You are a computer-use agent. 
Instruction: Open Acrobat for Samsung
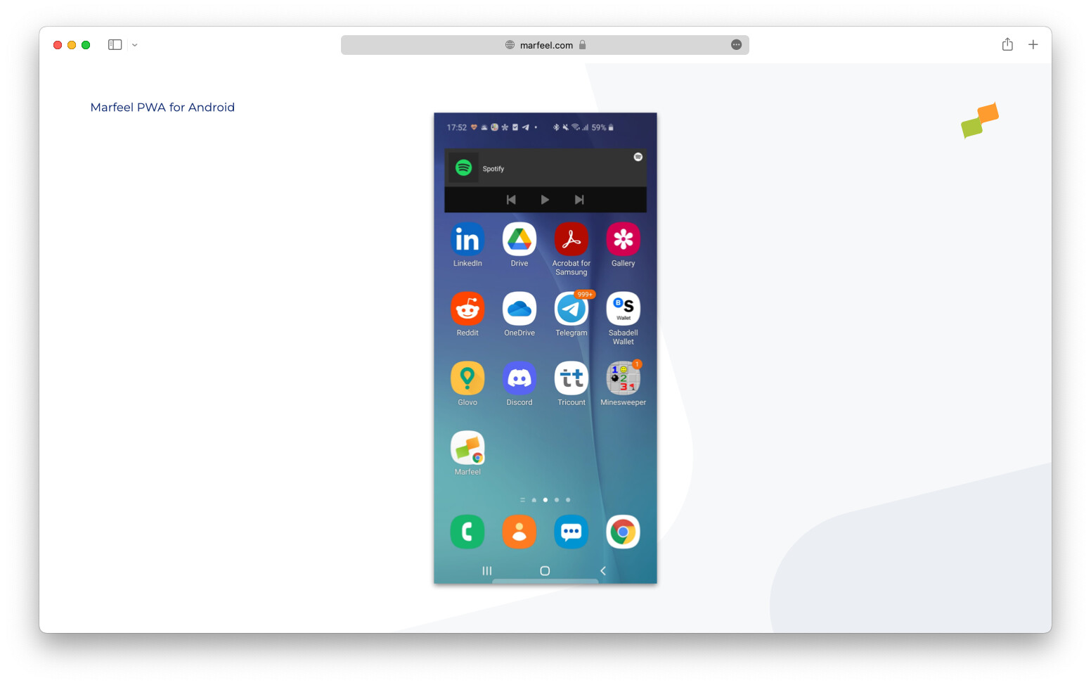coord(571,239)
